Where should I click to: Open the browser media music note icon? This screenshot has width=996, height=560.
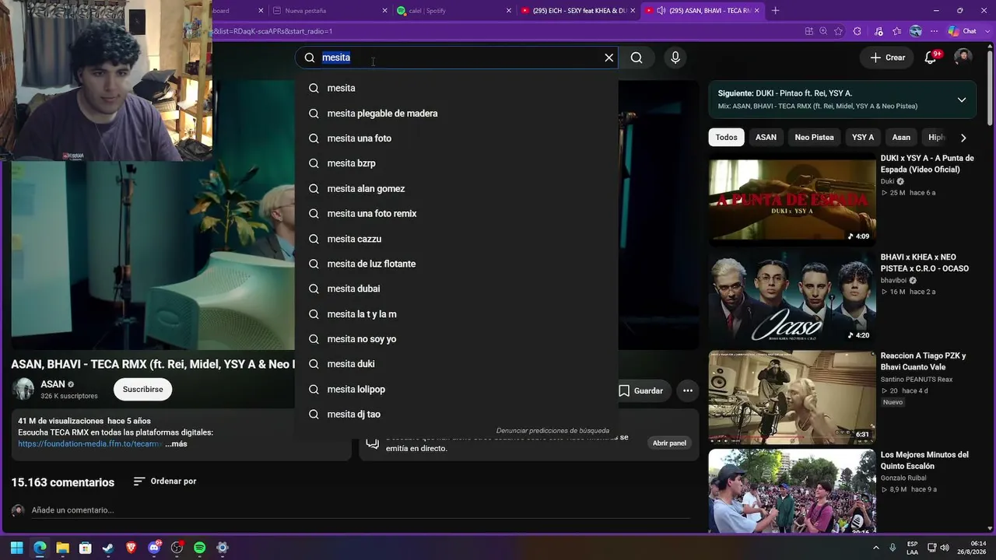pyautogui.click(x=879, y=31)
